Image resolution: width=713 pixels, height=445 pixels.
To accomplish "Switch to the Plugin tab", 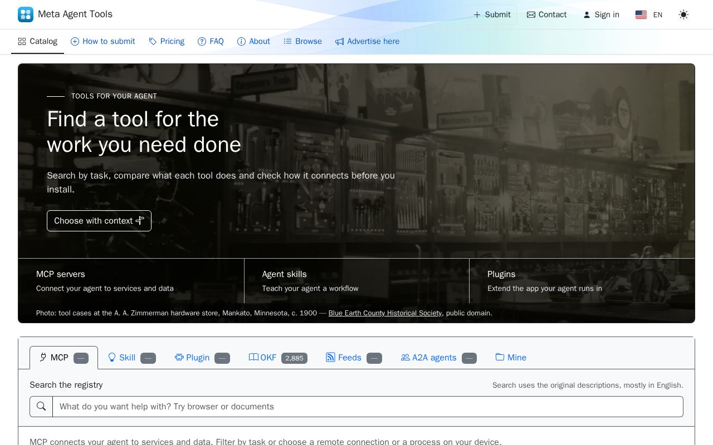I will pos(202,358).
